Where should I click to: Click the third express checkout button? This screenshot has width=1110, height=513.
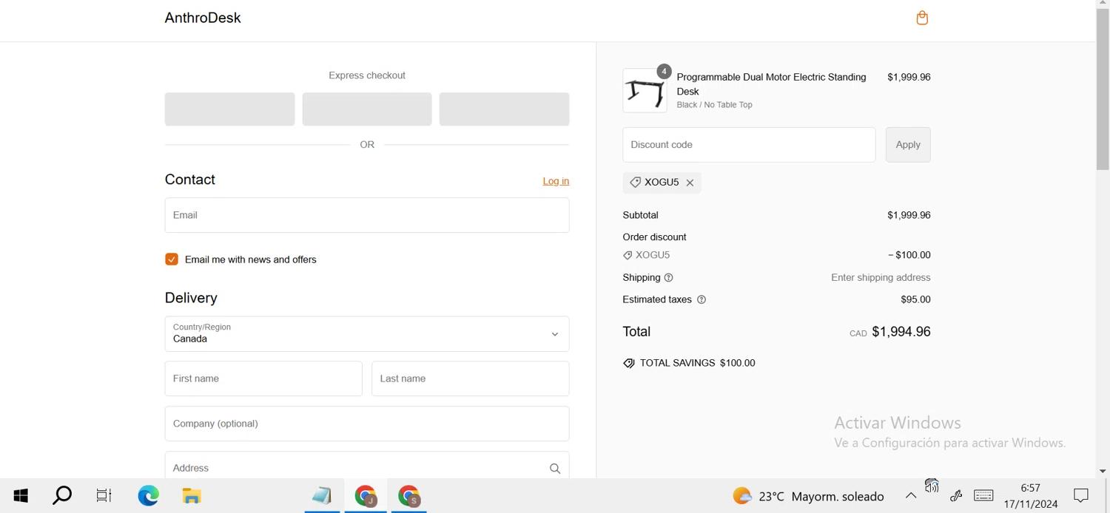click(504, 109)
